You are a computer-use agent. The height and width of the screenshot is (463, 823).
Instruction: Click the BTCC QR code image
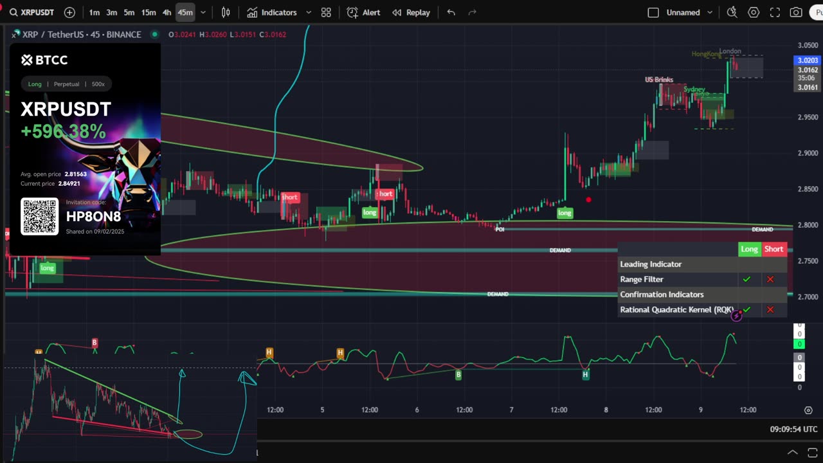[x=40, y=216]
